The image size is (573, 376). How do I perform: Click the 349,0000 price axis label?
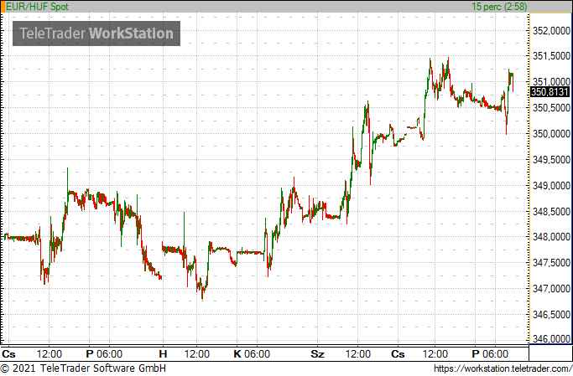551,186
